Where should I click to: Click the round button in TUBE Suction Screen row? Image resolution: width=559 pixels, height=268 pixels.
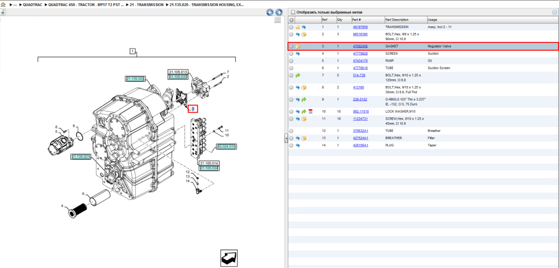pos(291,68)
